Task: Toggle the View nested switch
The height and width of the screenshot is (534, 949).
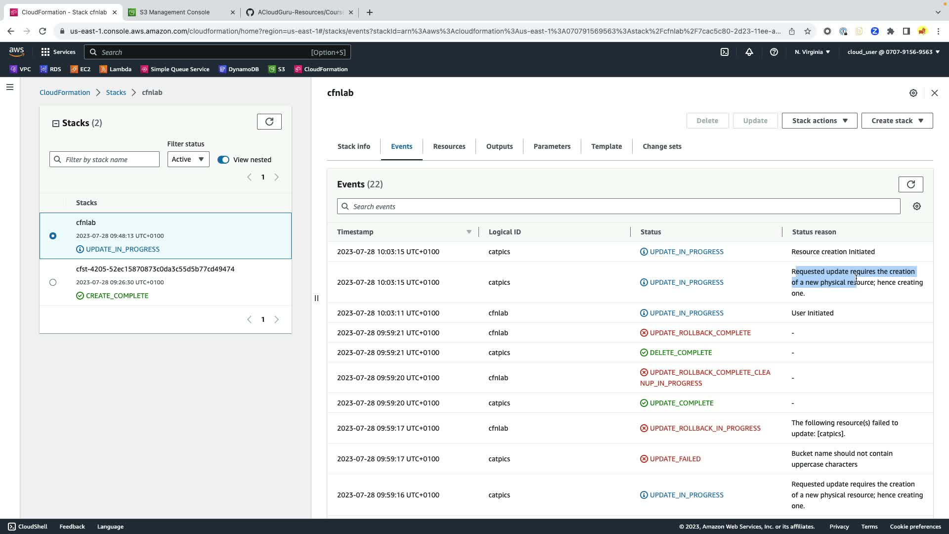Action: point(223,160)
